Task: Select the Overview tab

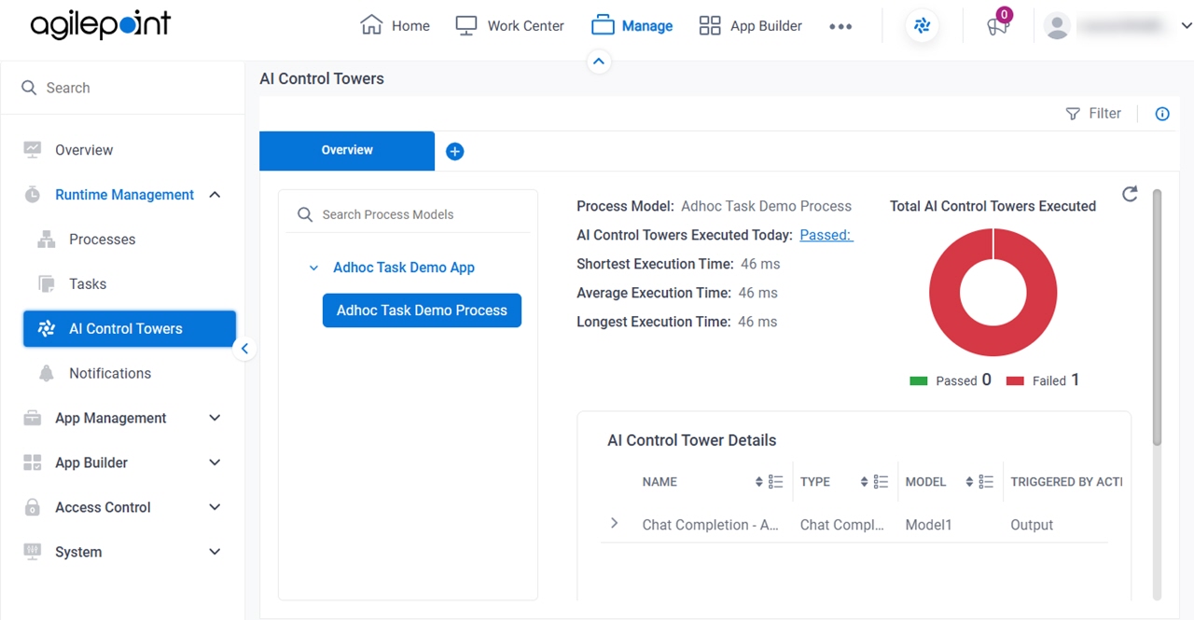Action: [347, 150]
